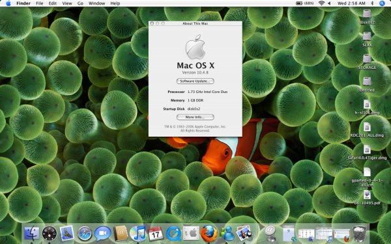Screen dimensions: 391x244
Task: Open the View menu
Action: (x=67, y=3)
